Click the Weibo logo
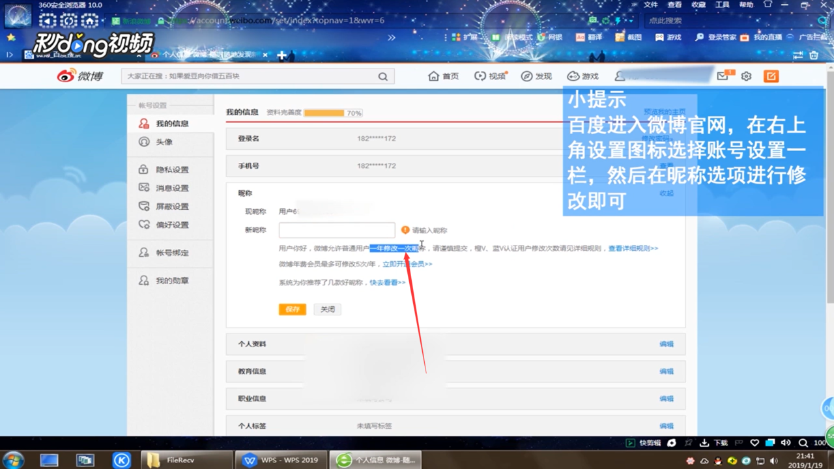 (x=80, y=76)
